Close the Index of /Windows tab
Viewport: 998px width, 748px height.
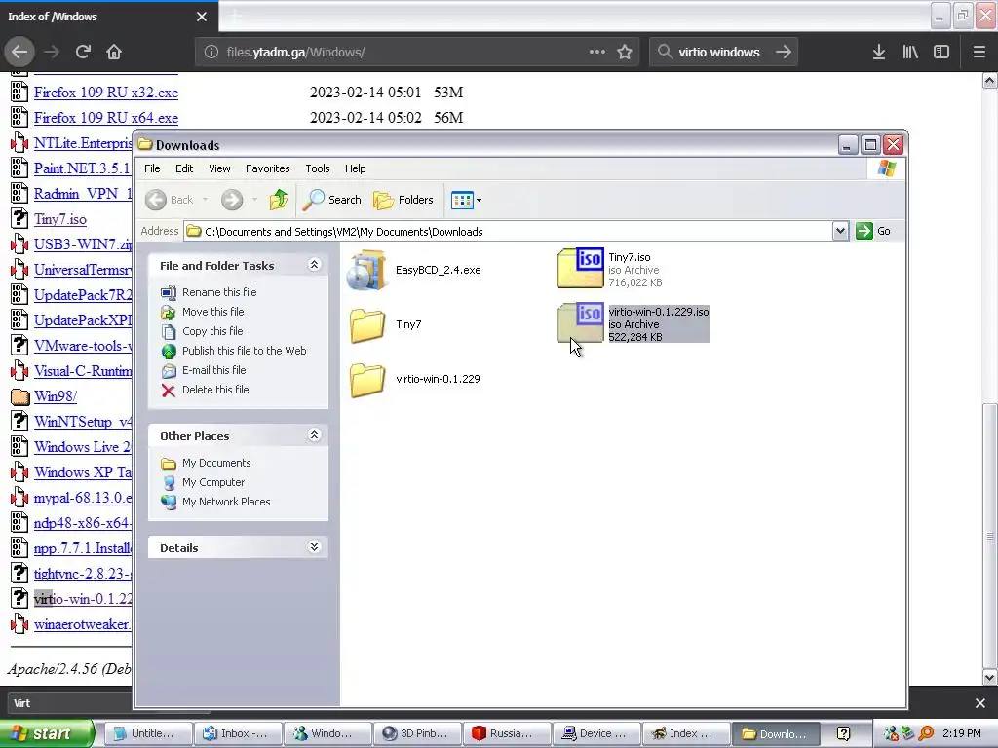click(x=202, y=17)
